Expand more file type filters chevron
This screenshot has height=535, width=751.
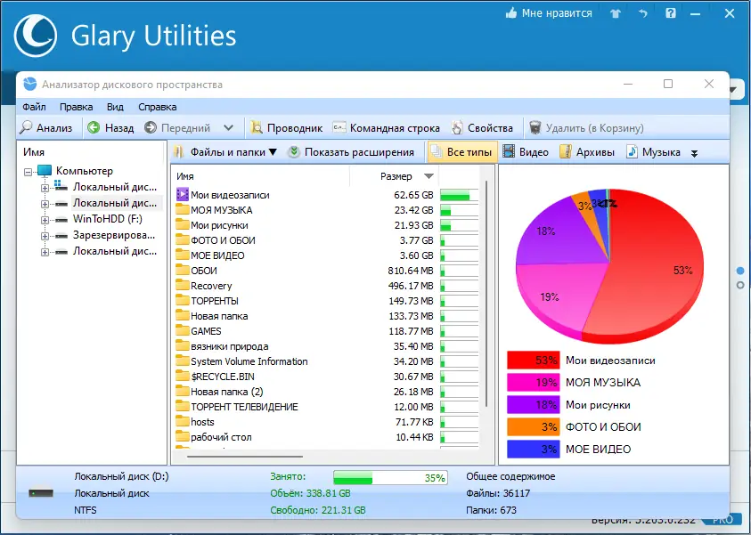(694, 153)
